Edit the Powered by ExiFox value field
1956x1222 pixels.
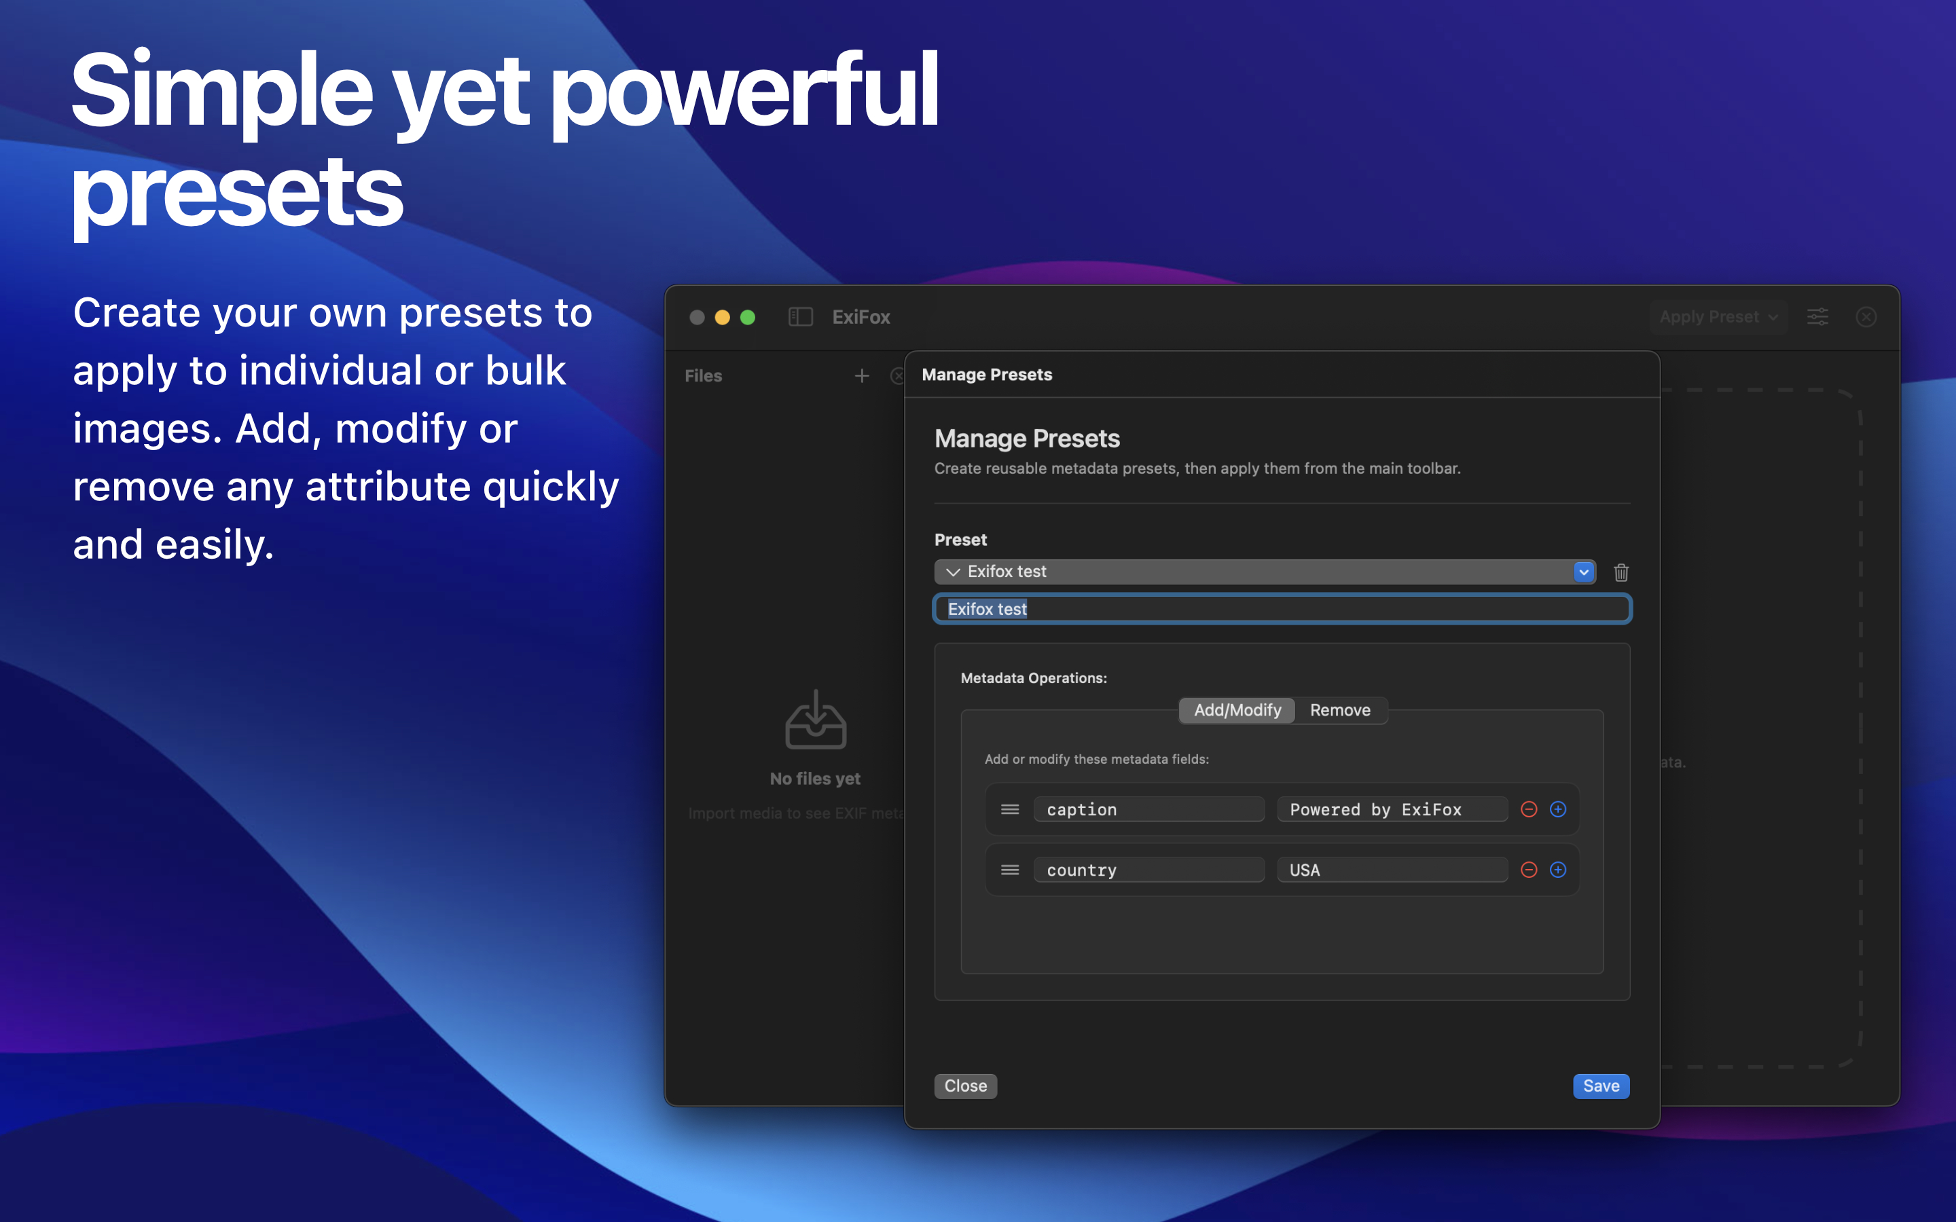tap(1392, 809)
